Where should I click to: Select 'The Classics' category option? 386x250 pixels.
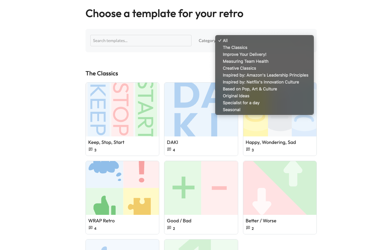point(235,47)
